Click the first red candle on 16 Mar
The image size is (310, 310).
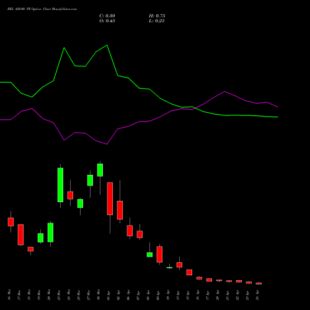pyautogui.click(x=11, y=222)
